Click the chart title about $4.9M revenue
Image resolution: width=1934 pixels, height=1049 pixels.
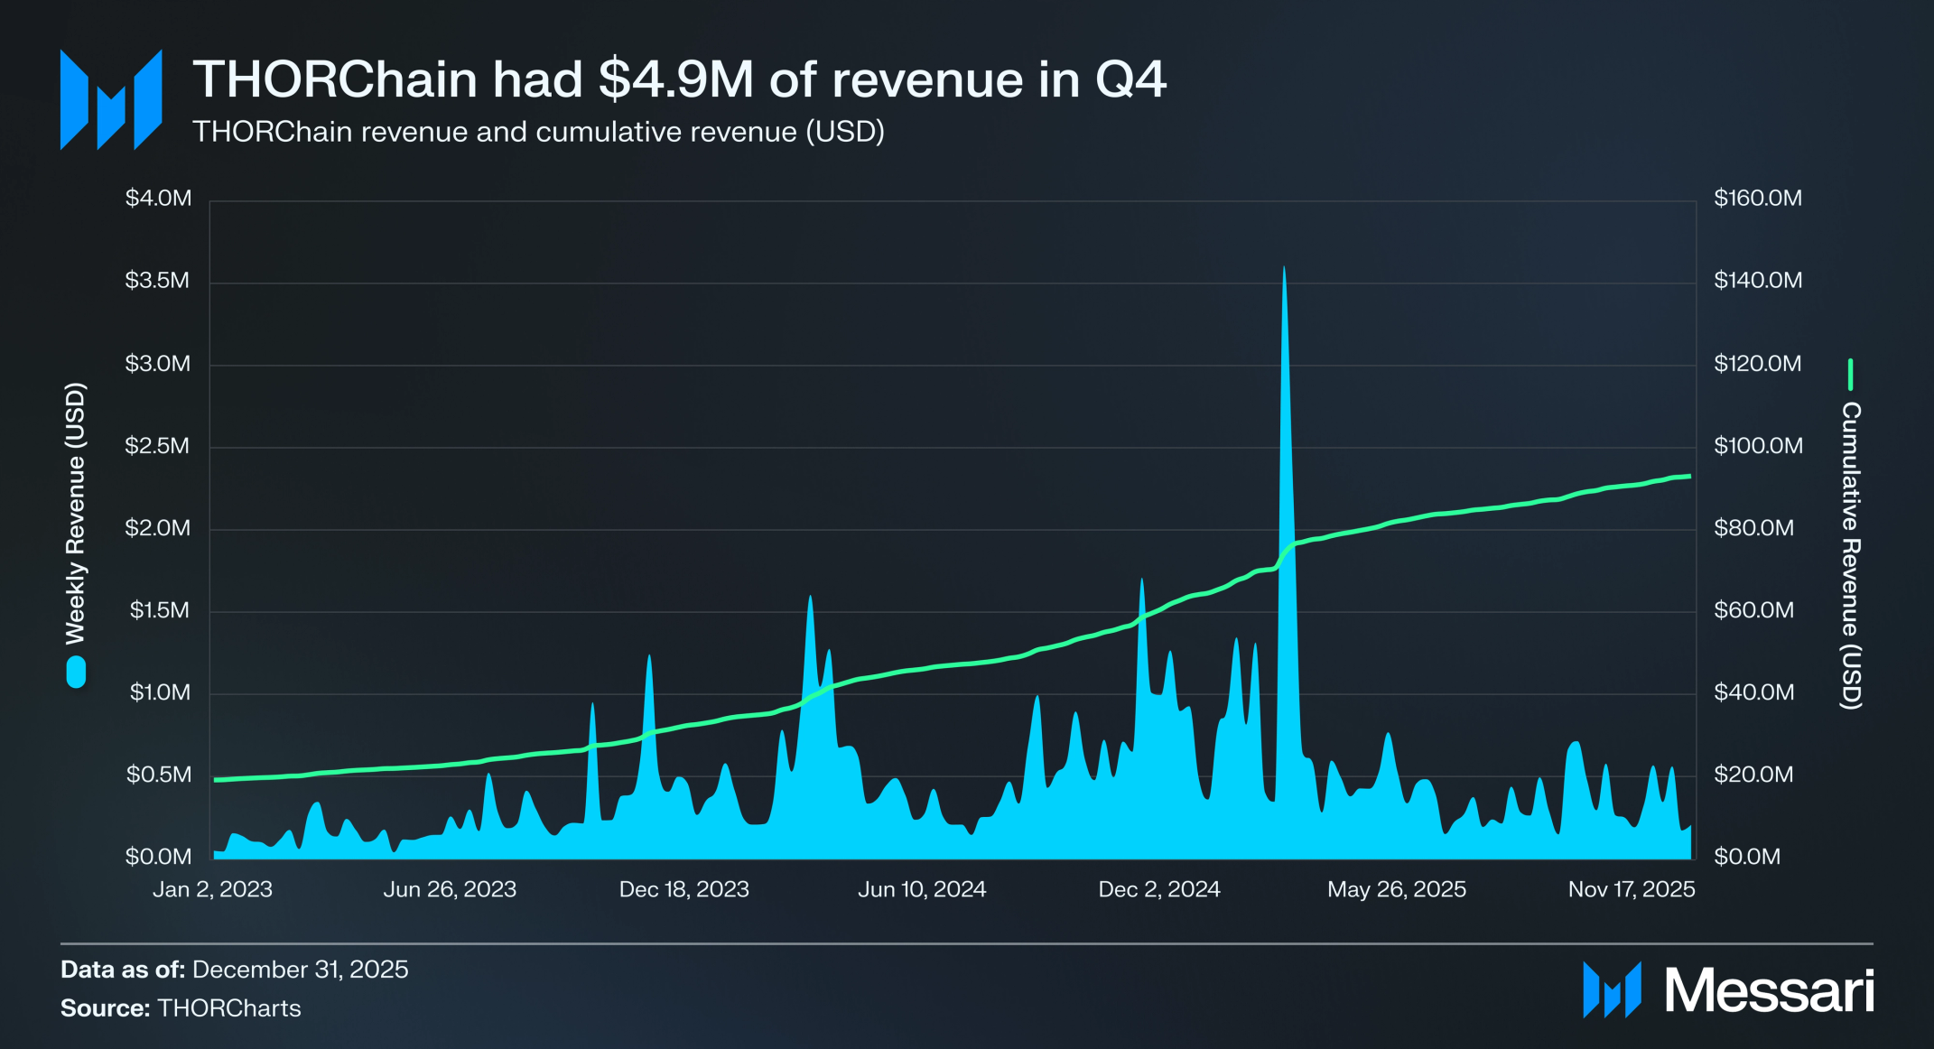[x=679, y=79]
